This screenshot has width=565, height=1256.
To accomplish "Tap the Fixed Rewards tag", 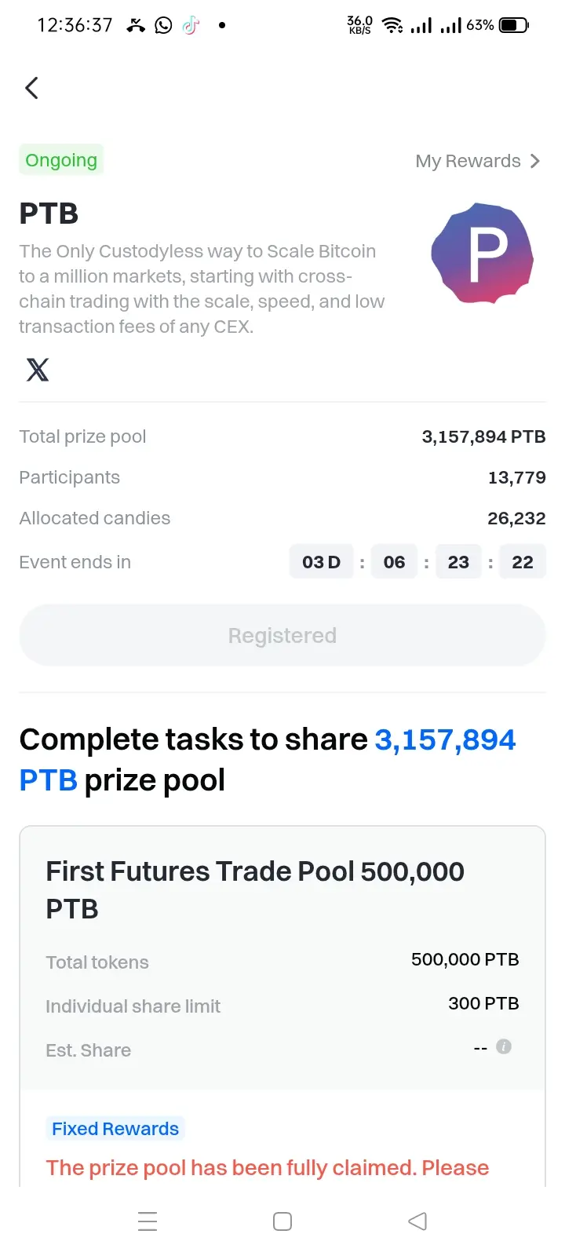I will tap(115, 1129).
